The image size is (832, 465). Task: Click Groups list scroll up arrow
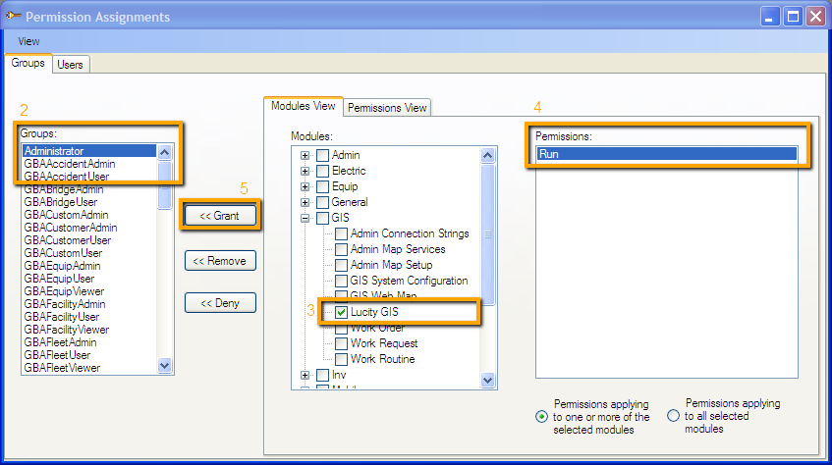pyautogui.click(x=164, y=153)
